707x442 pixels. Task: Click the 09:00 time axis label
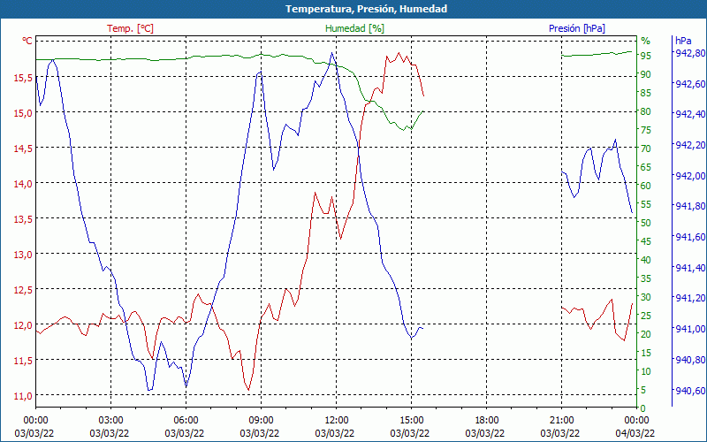click(x=261, y=422)
